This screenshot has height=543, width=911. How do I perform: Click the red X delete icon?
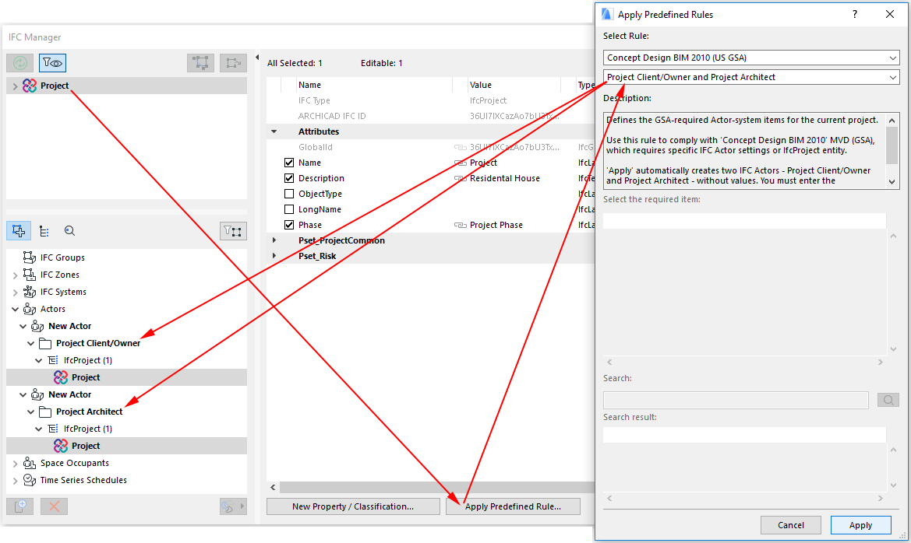[54, 506]
